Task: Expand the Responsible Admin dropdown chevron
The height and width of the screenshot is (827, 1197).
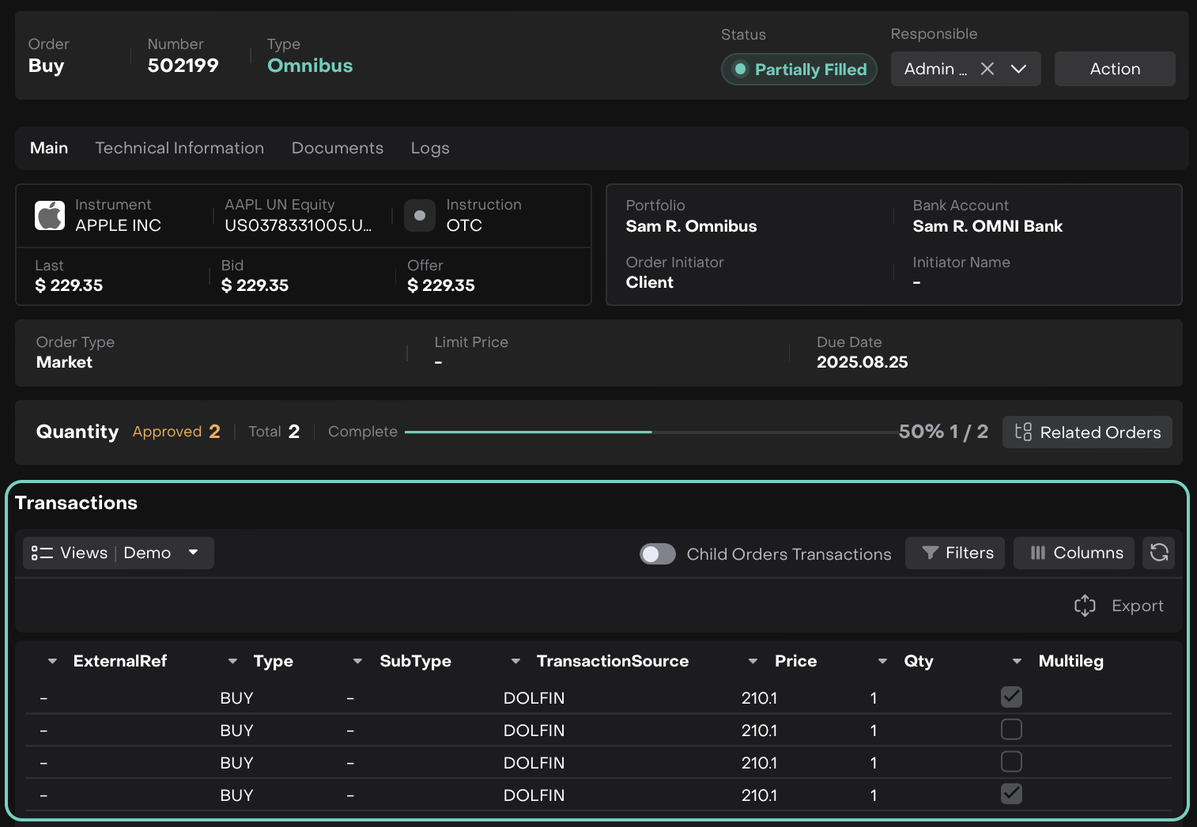Action: pos(1018,69)
